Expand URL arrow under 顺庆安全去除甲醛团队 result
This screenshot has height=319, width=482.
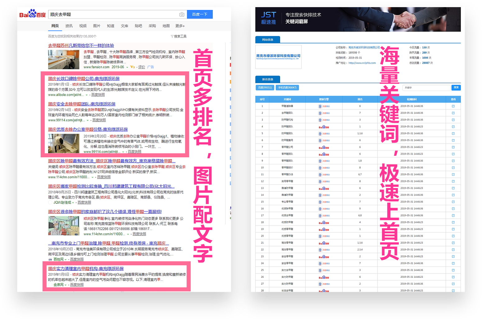(x=88, y=120)
